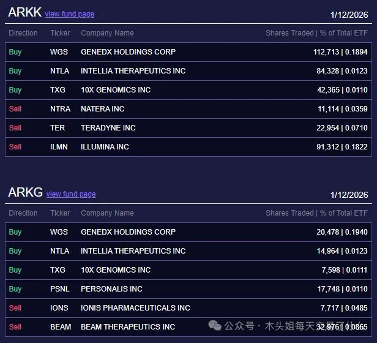This screenshot has height=343, width=377.
Task: Click the value 7,598 | 0.0111
Action: pyautogui.click(x=345, y=270)
